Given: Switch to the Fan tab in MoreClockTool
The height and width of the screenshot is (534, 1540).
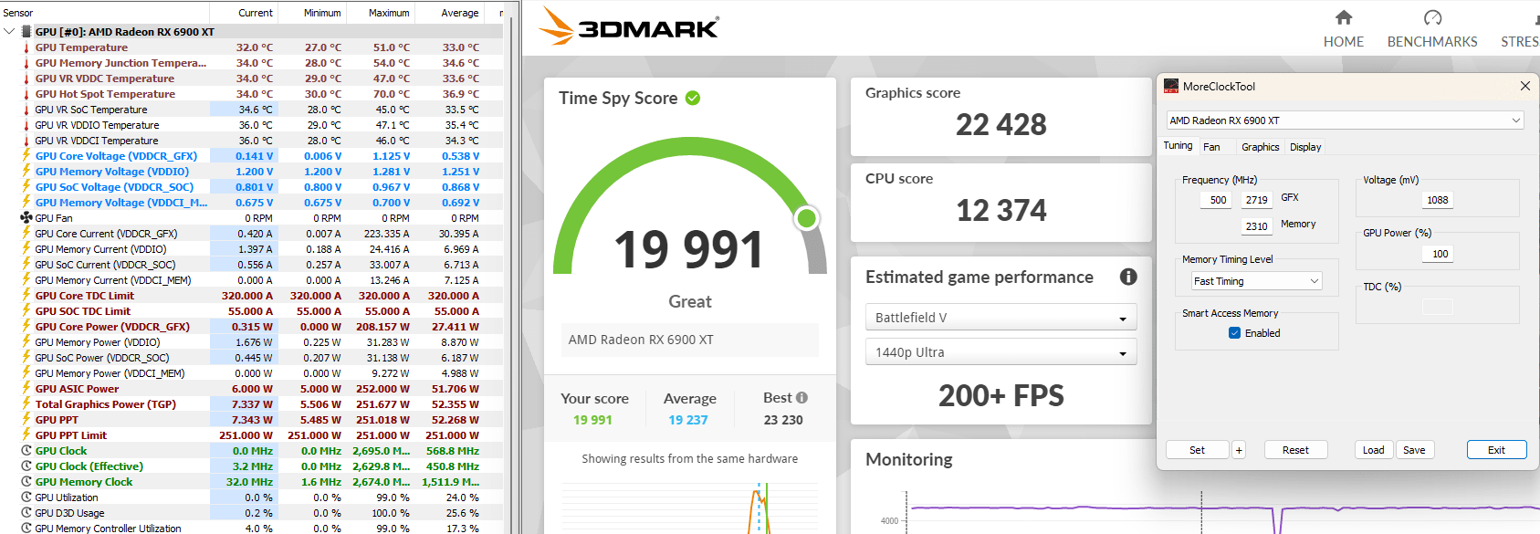Looking at the screenshot, I should coord(1211,147).
